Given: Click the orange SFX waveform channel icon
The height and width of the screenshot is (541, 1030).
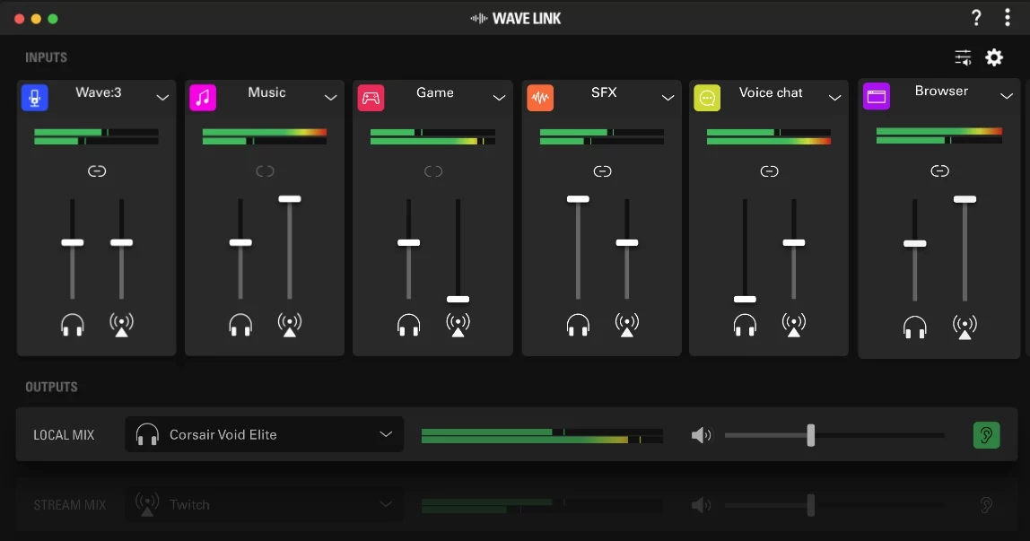Looking at the screenshot, I should point(540,97).
